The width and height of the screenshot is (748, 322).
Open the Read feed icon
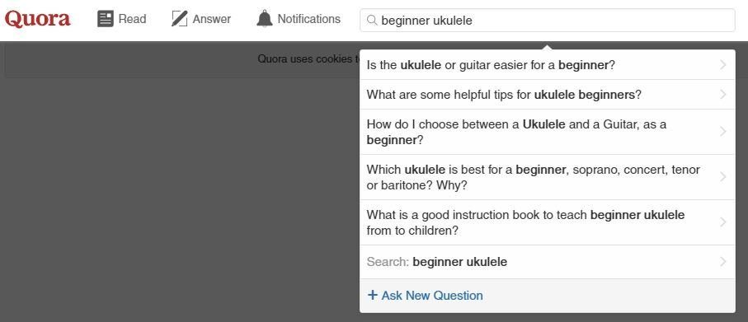tap(106, 19)
